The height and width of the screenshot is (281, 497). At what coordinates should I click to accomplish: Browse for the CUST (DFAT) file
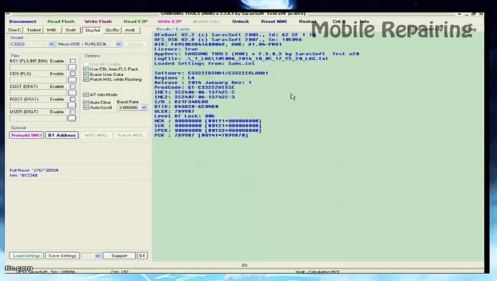(72, 93)
